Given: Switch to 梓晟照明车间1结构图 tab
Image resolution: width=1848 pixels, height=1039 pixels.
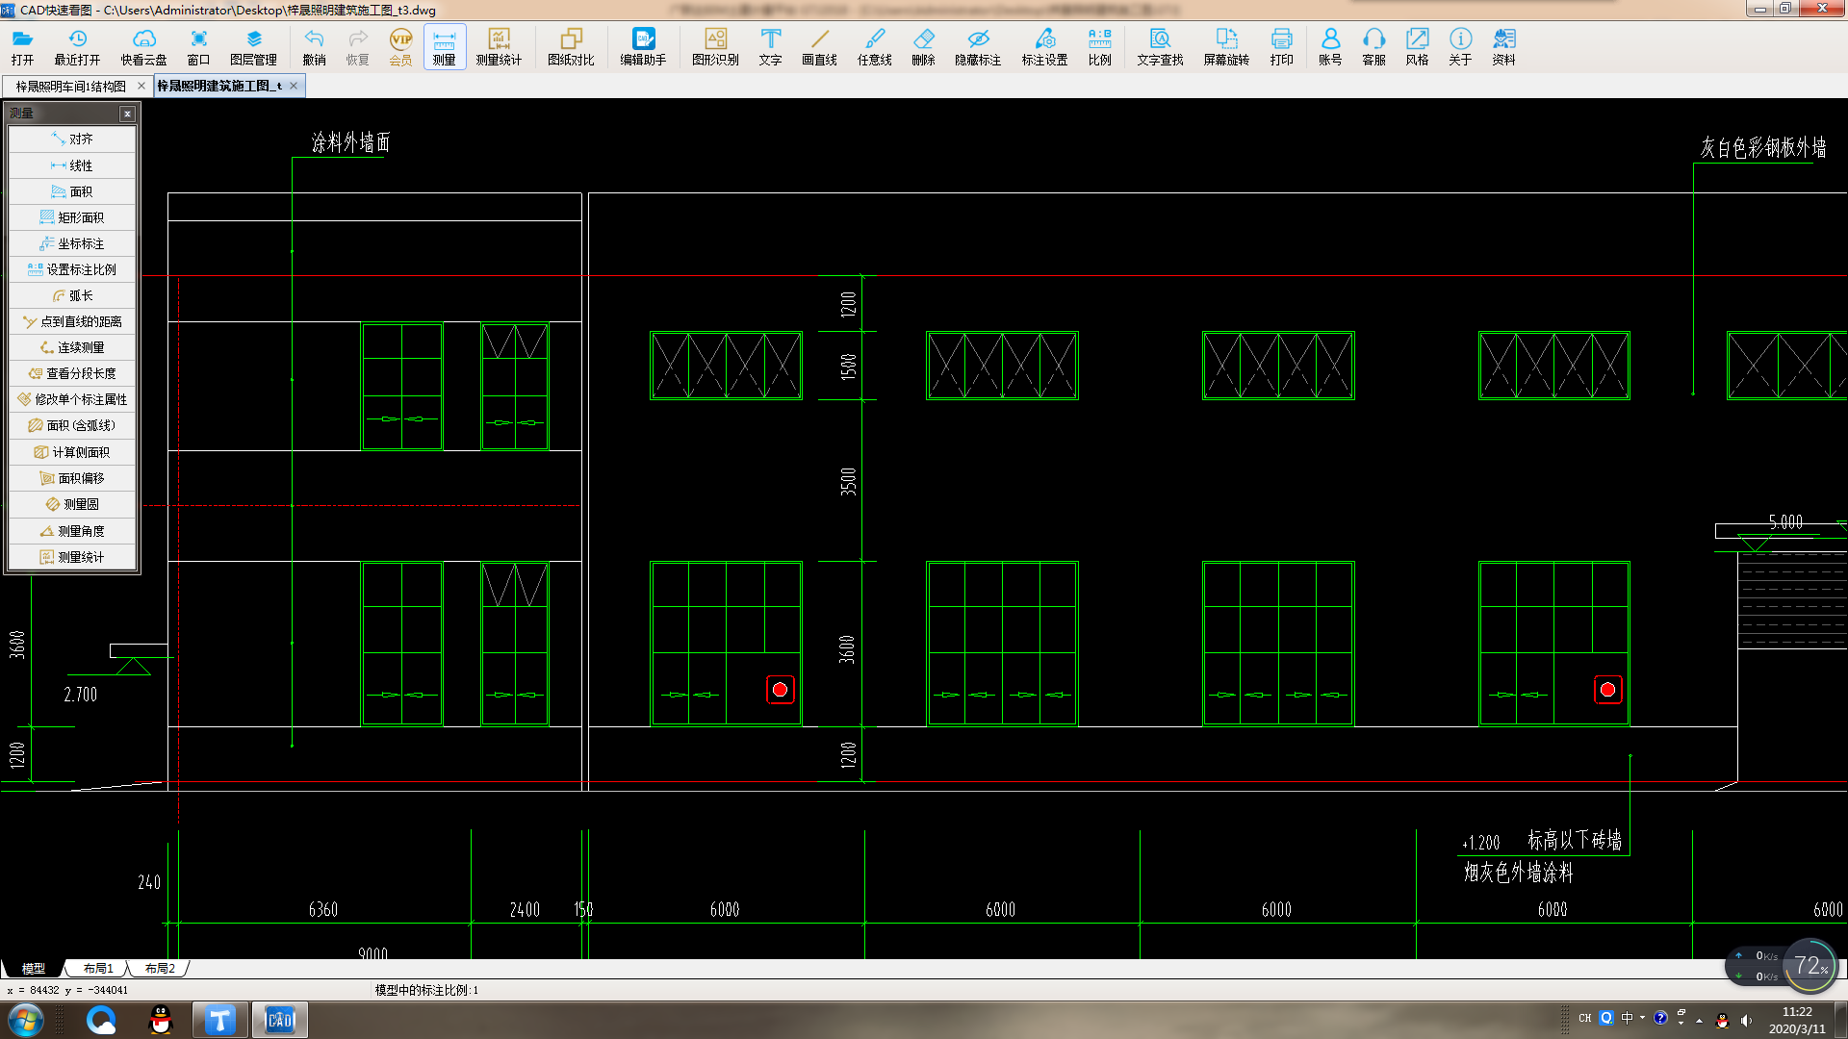Looking at the screenshot, I should point(71,86).
